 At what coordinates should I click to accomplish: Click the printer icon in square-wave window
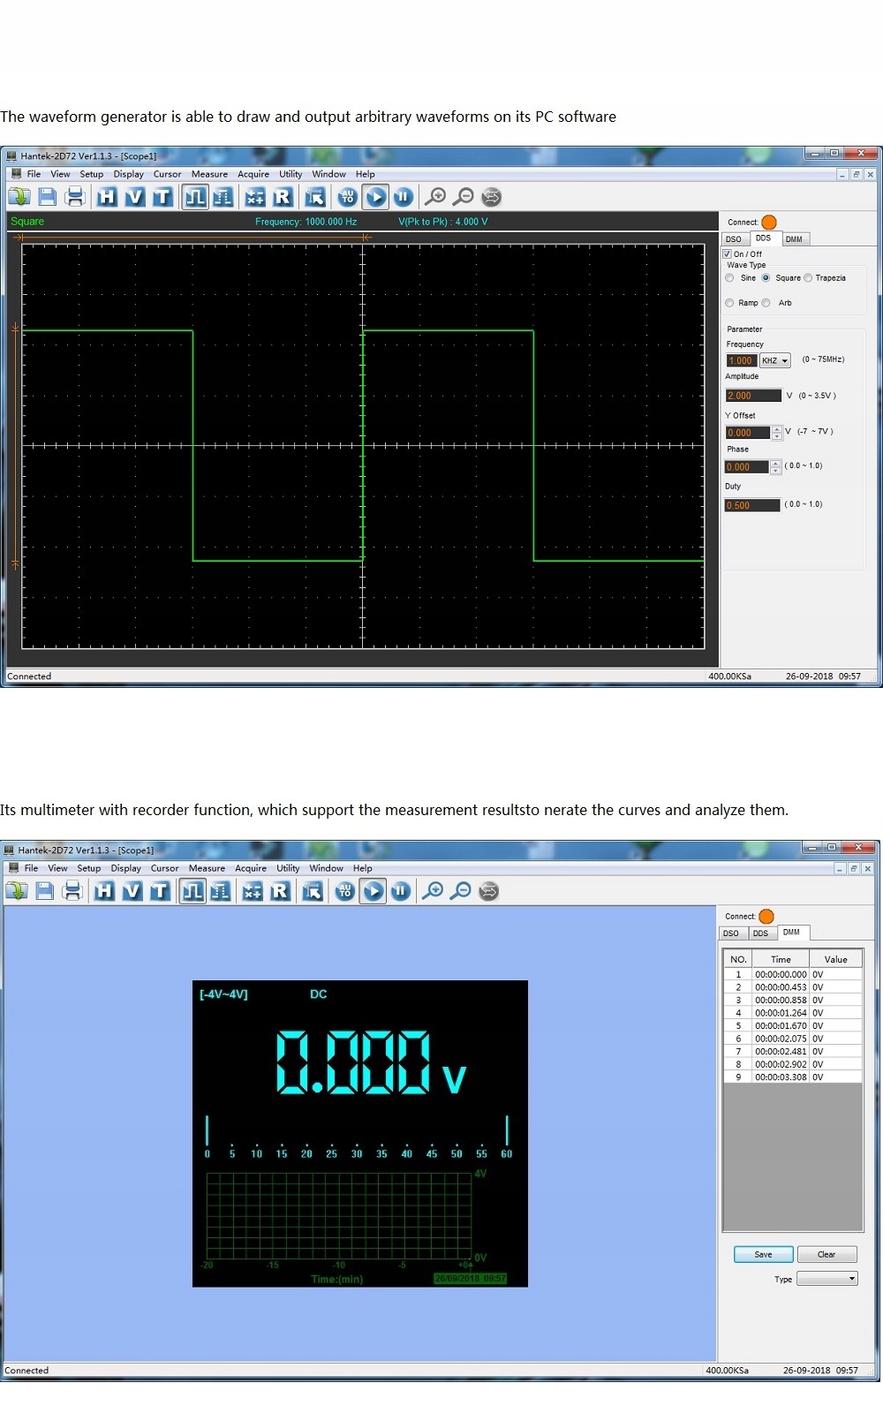click(75, 197)
